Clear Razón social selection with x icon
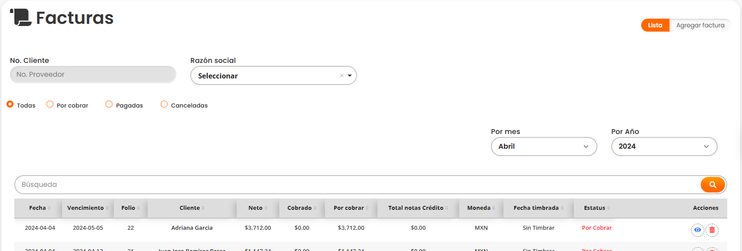The width and height of the screenshot is (742, 251). (x=342, y=75)
